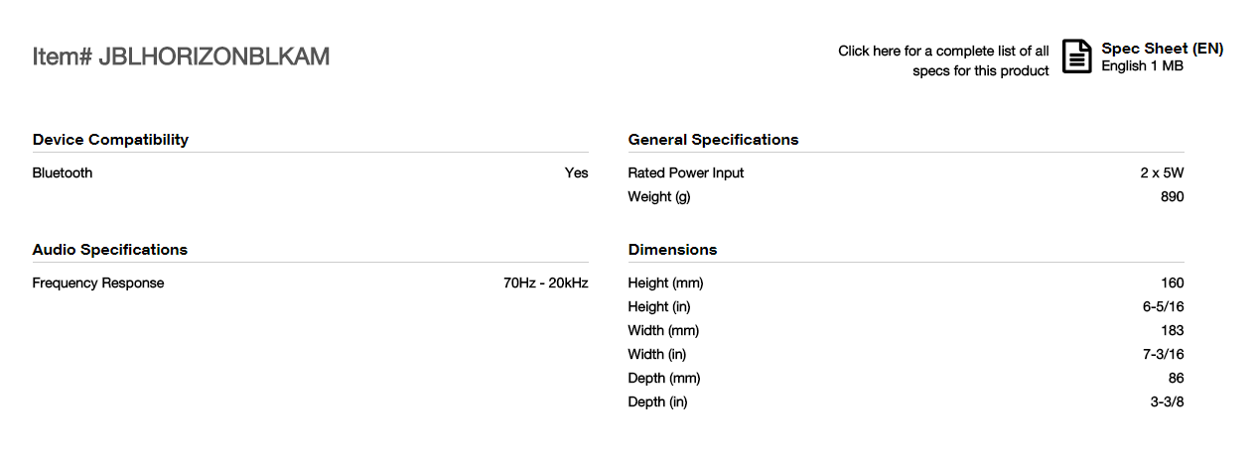
Task: Click the Weight (g) value 890
Action: tap(1173, 197)
